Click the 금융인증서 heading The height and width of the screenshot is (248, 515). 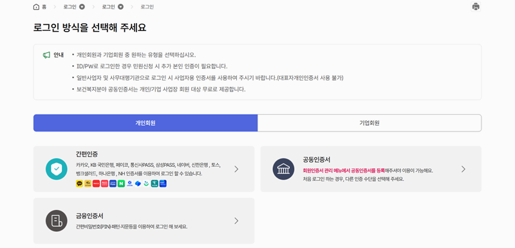[x=89, y=216]
